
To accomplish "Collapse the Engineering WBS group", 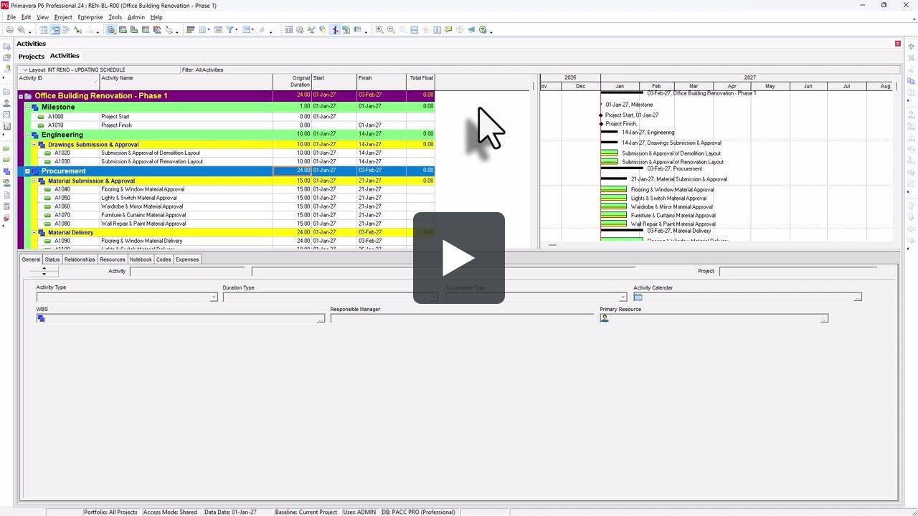I will pyautogui.click(x=28, y=135).
